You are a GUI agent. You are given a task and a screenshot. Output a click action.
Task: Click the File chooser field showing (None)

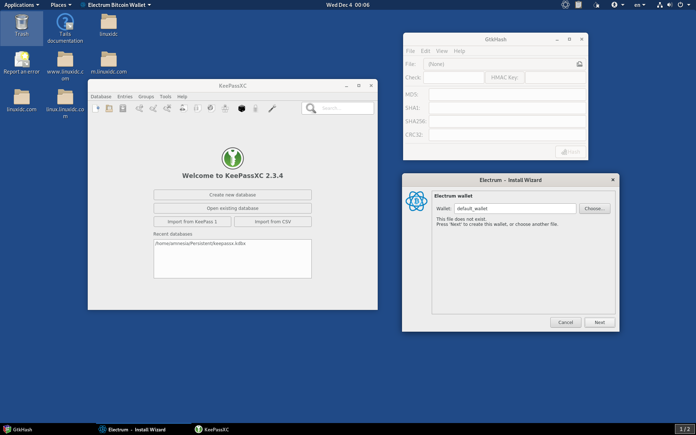tap(505, 64)
